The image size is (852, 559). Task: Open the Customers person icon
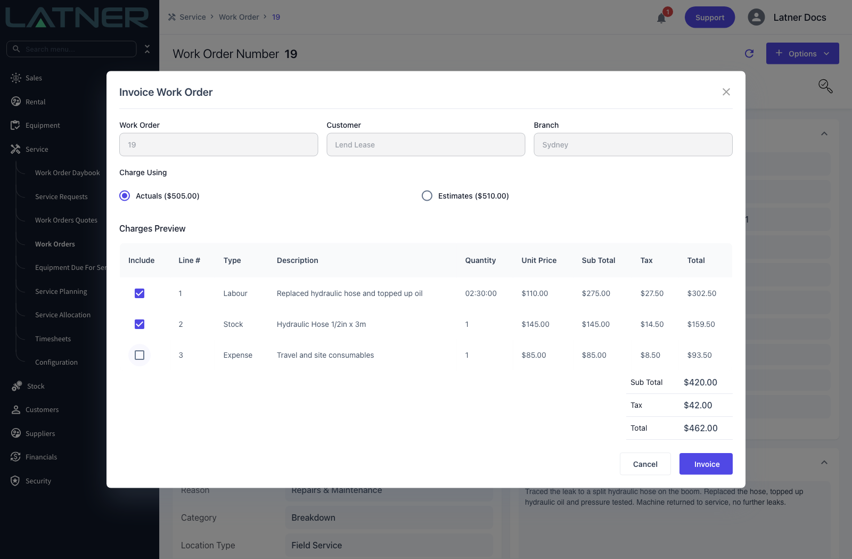(x=16, y=409)
